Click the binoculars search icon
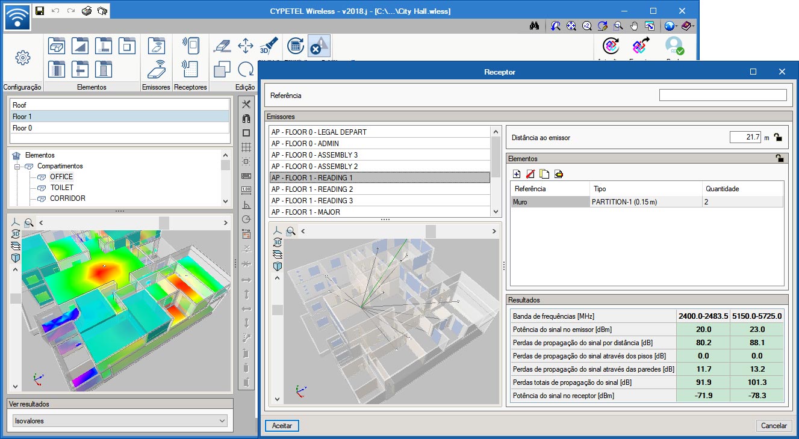The width and height of the screenshot is (799, 439). point(534,26)
